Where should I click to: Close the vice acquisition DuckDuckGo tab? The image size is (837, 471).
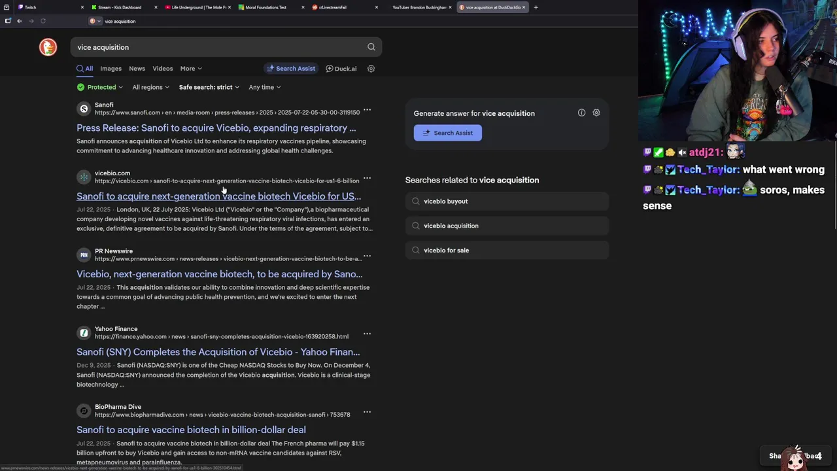(524, 7)
